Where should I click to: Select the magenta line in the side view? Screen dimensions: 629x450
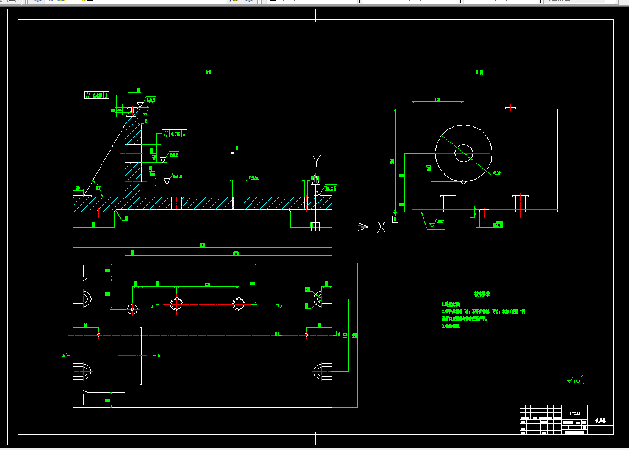click(485, 210)
